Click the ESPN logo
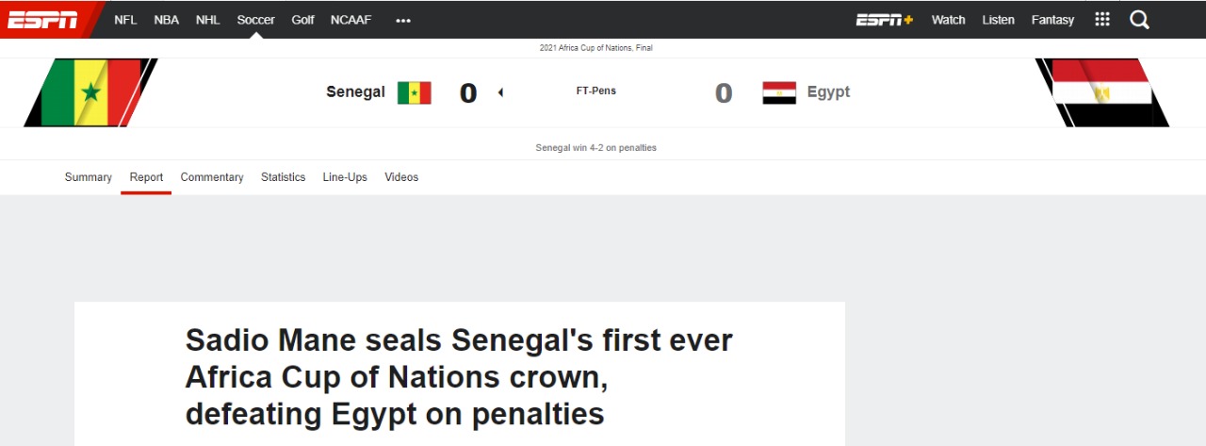Screen dimensions: 1206x446 coord(43,19)
